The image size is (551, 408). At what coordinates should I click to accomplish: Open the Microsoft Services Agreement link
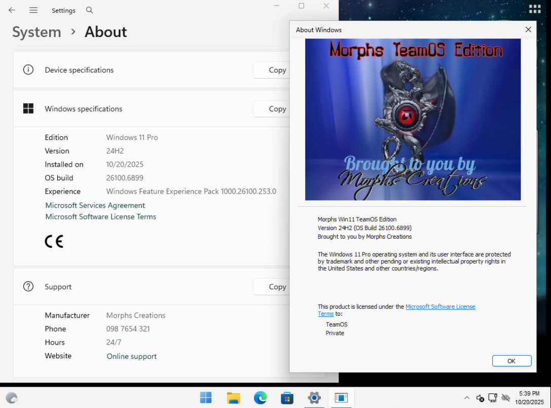pos(95,205)
